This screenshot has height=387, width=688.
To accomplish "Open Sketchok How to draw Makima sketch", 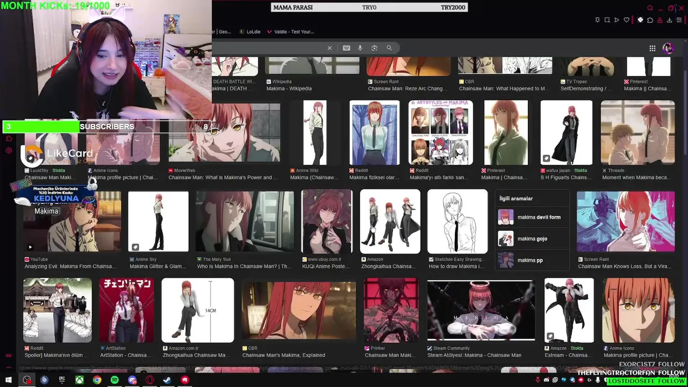I will tap(457, 221).
